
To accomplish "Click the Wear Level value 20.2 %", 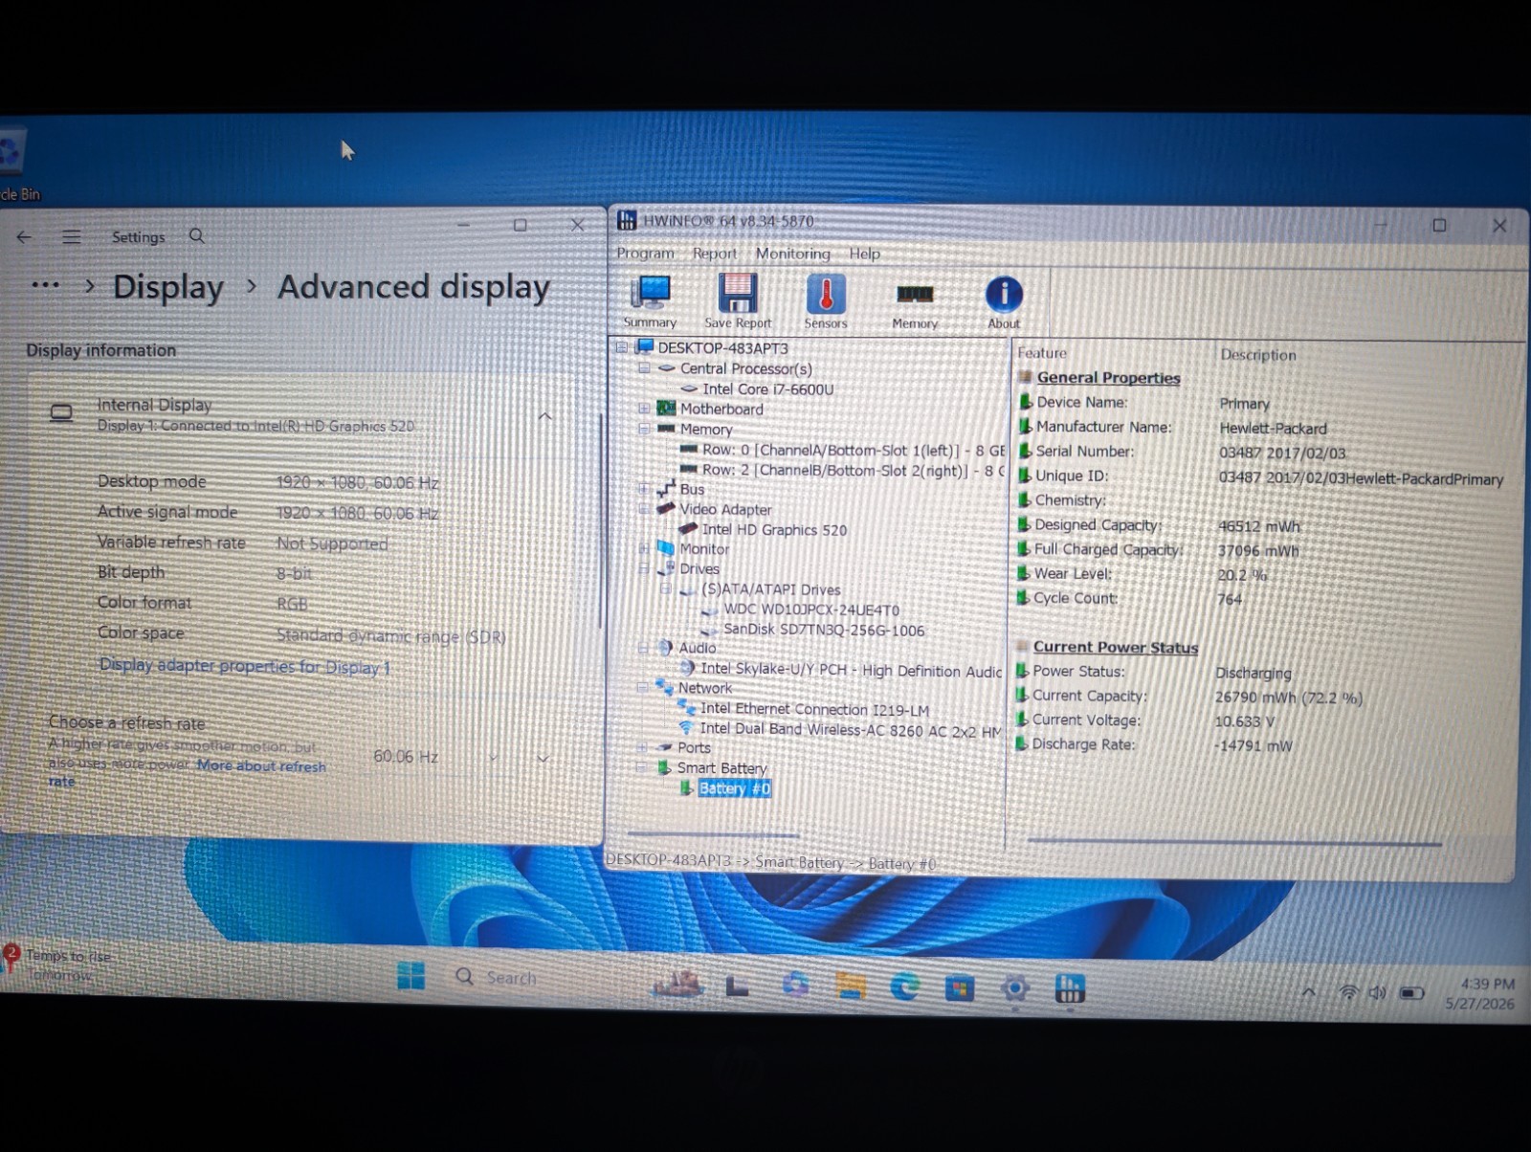I will 1242,575.
